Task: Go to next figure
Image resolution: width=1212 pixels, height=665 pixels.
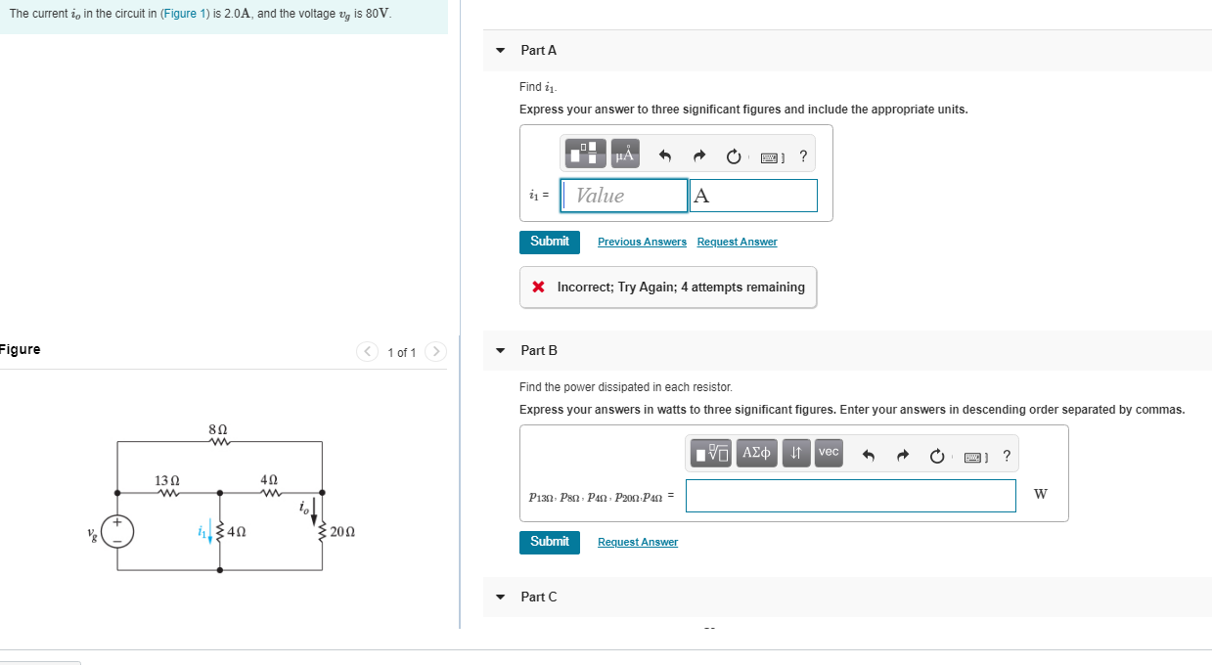Action: pyautogui.click(x=436, y=352)
